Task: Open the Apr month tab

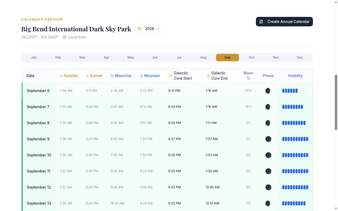Action: [x=107, y=57]
